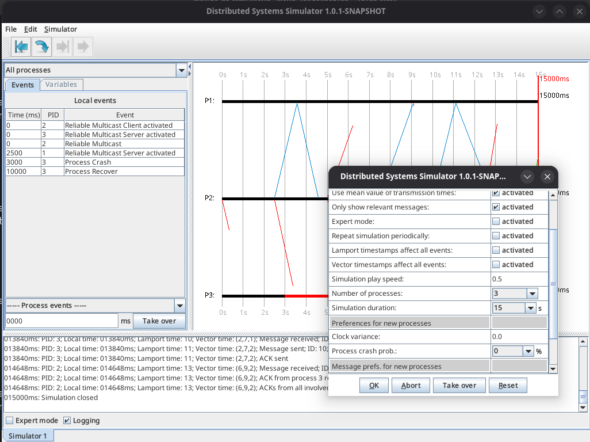The width and height of the screenshot is (590, 442).
Task: Expand the 'All processes' combo box
Action: 182,70
